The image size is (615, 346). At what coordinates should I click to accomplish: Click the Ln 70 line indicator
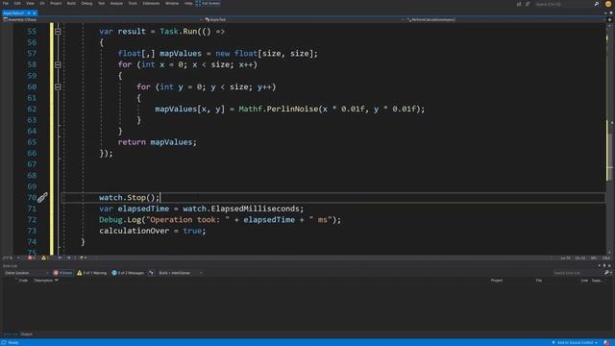coord(565,259)
